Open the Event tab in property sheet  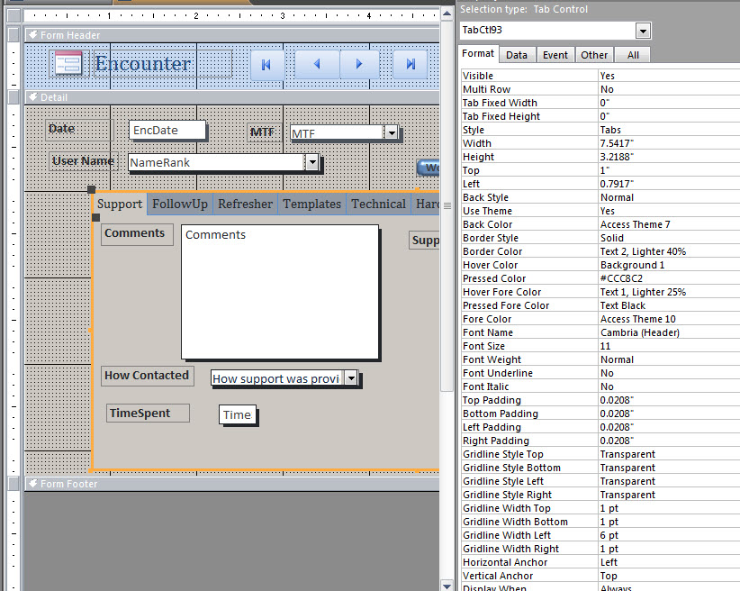click(x=555, y=54)
